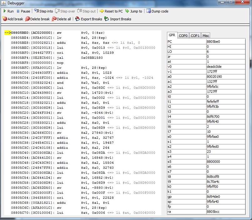The image size is (252, 220).
Task: Click Export Breaks
Action: [89, 19]
